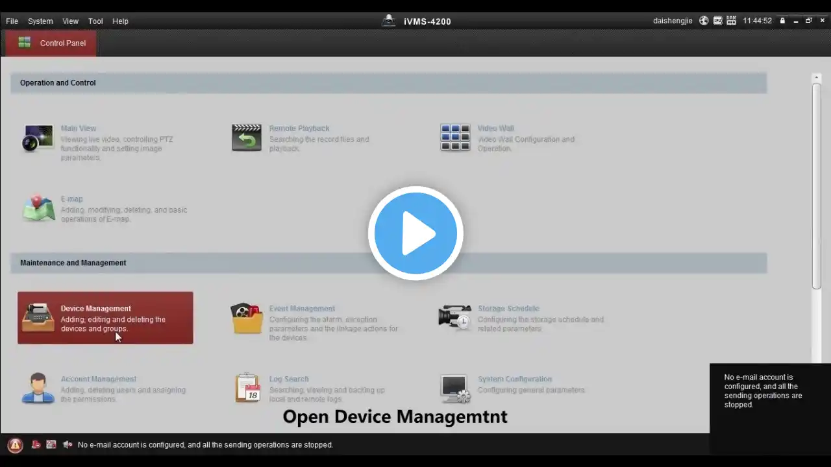Open the Main View module icon
Viewport: 831px width, 467px height.
click(x=38, y=138)
